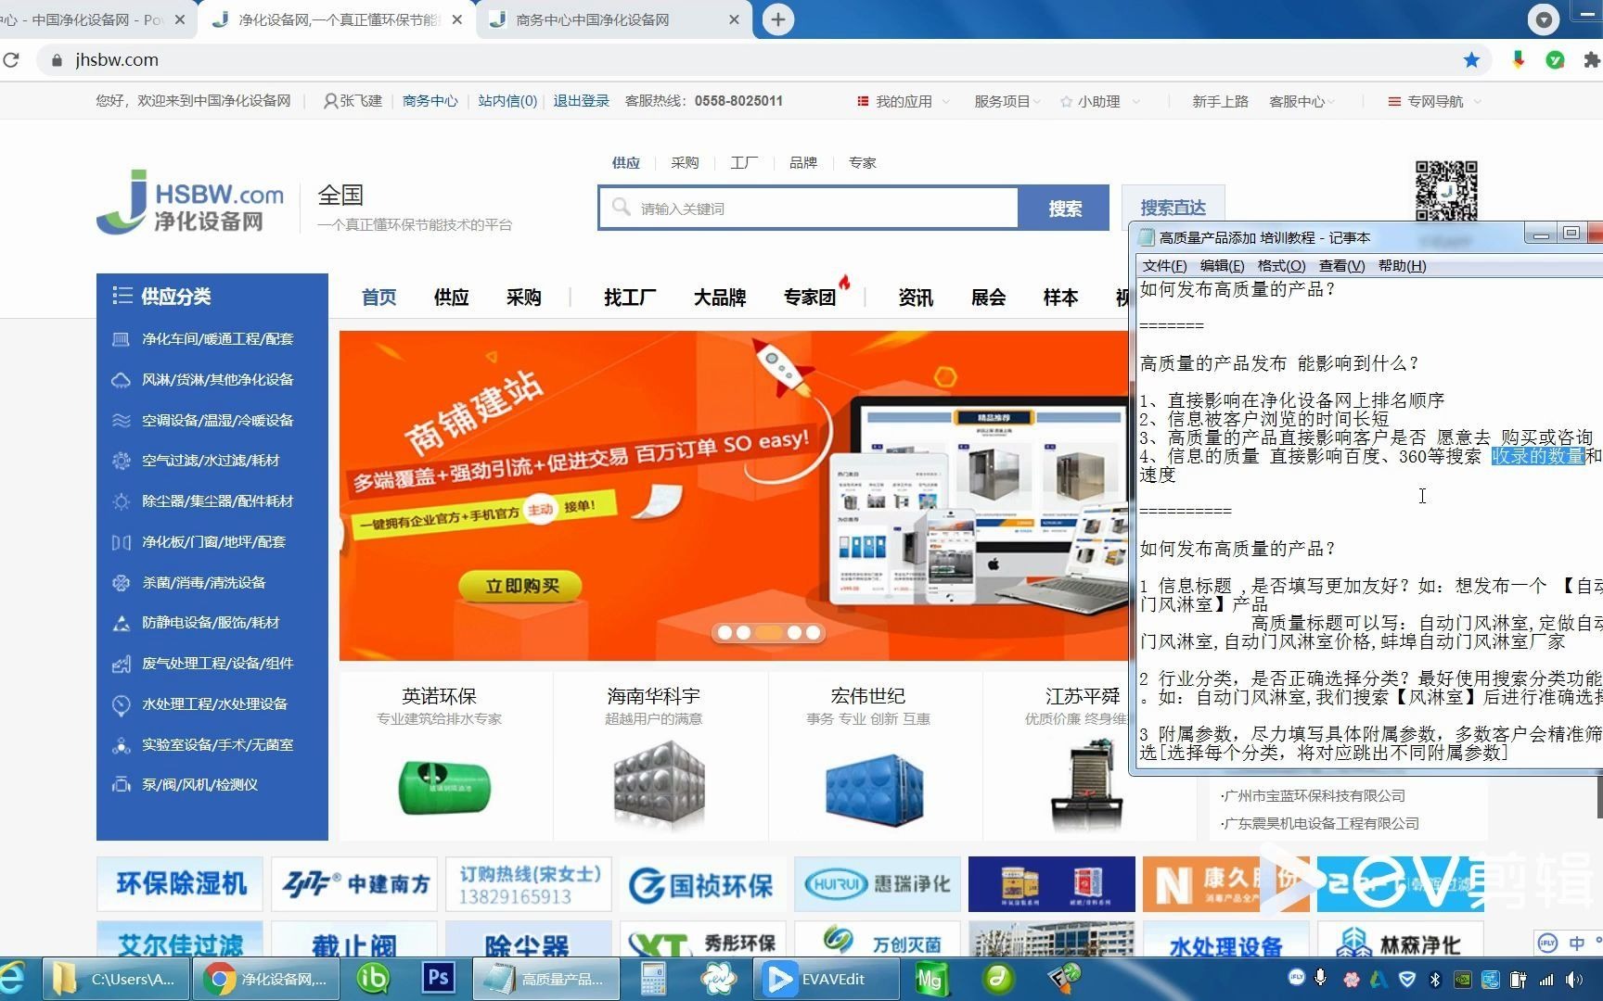Click the keyword search input field
The height and width of the screenshot is (1001, 1603).
[x=809, y=209]
